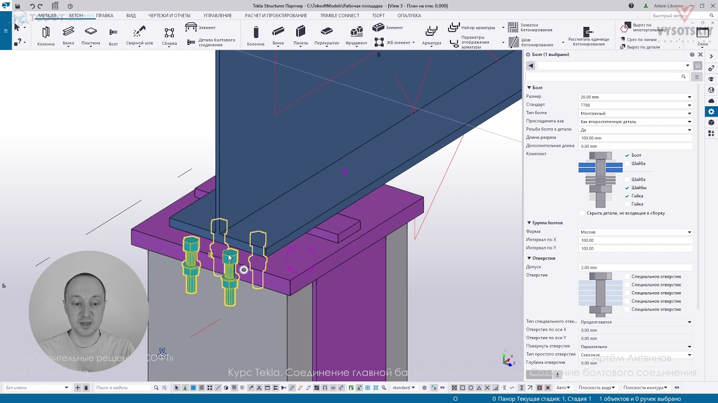The height and width of the screenshot is (403, 718).
Task: Check the last Специальное отверстие checkbox
Action: tap(627, 309)
